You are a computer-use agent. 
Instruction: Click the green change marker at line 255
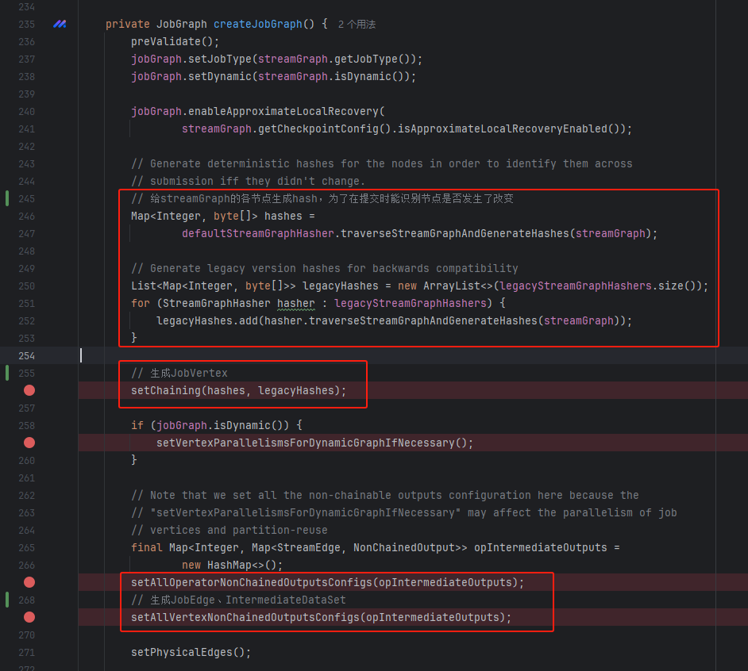click(x=7, y=373)
